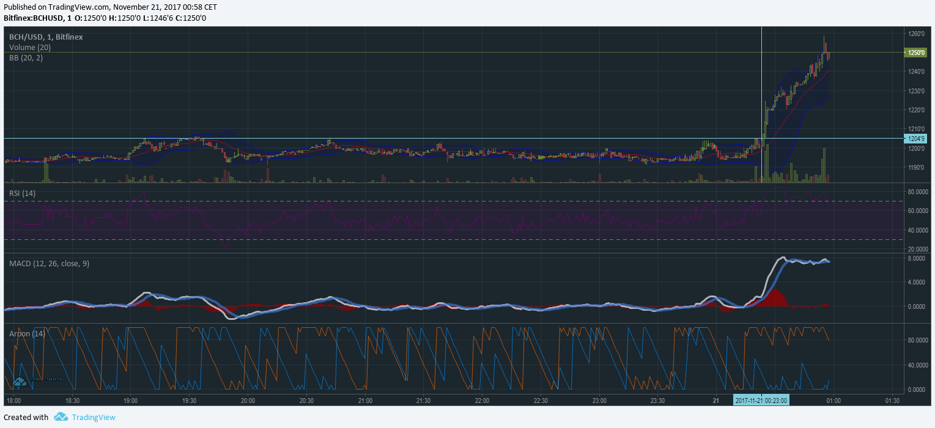The height and width of the screenshot is (428, 935).
Task: Click the 19:00 time axis label
Action: click(131, 401)
